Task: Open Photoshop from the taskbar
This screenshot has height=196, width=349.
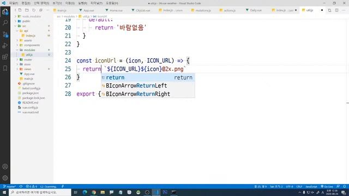Action: pyautogui.click(x=165, y=192)
